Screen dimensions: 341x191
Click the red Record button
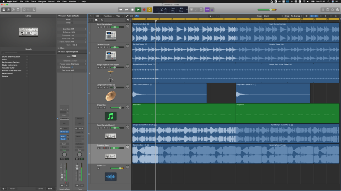click(x=144, y=10)
